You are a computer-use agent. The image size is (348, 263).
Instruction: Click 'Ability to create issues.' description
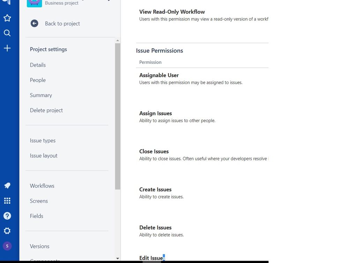click(x=161, y=197)
